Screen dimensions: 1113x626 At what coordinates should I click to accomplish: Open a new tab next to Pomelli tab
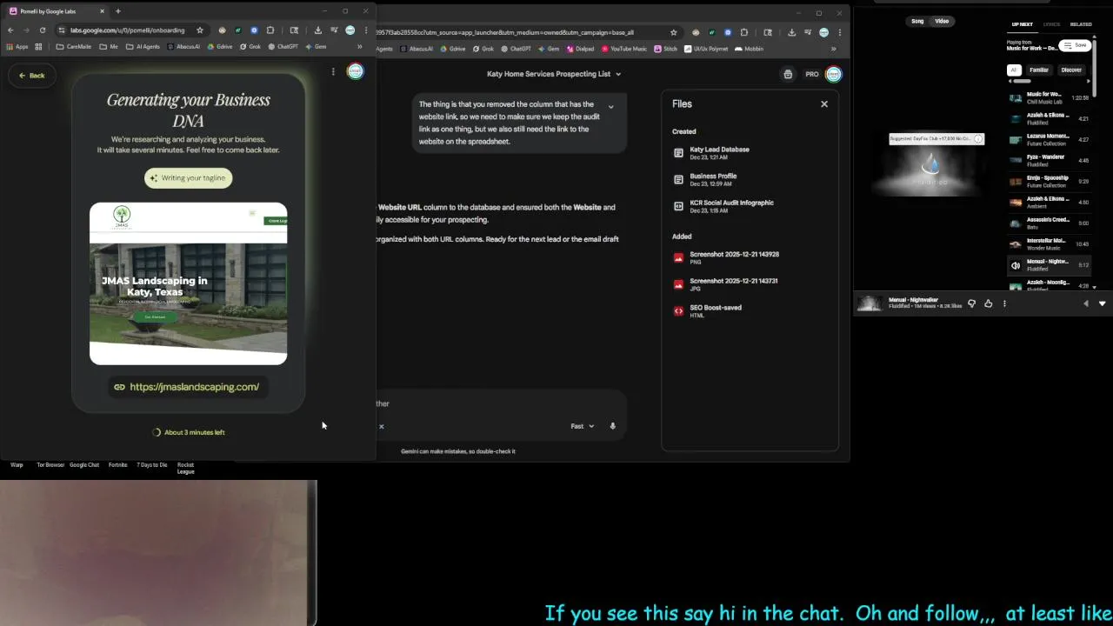click(118, 11)
